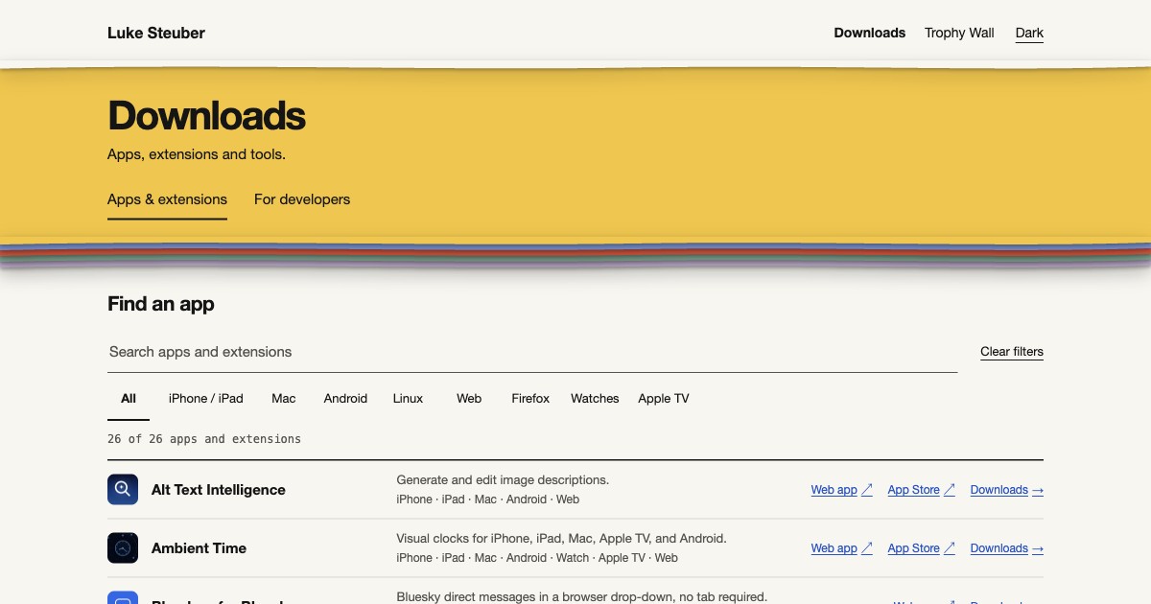Open the Luke Steuber home link
Viewport: 1151px width, 604px height.
tap(156, 33)
